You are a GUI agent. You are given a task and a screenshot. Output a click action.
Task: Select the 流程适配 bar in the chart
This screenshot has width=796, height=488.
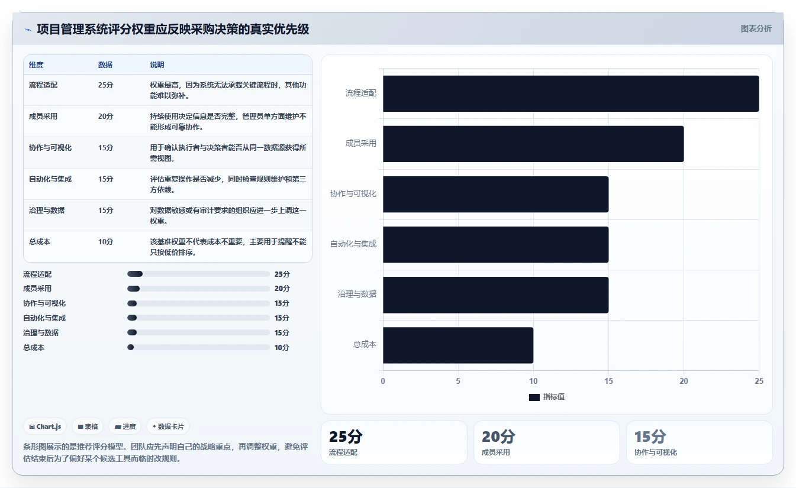tap(571, 93)
